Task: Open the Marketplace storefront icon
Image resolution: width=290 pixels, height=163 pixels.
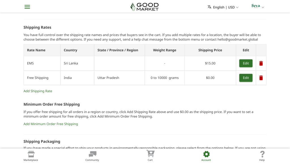Action: (x=31, y=154)
